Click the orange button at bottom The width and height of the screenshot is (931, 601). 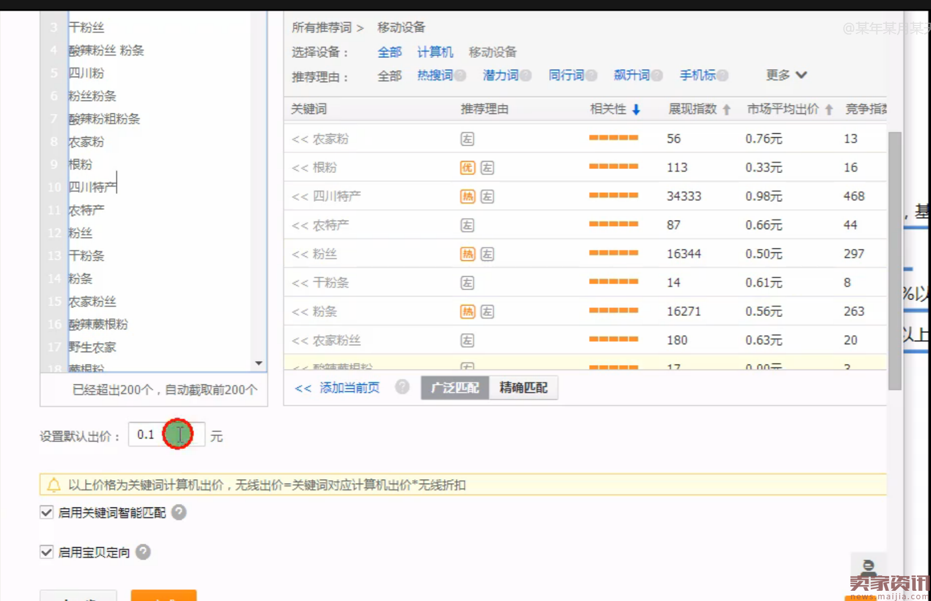coord(163,595)
